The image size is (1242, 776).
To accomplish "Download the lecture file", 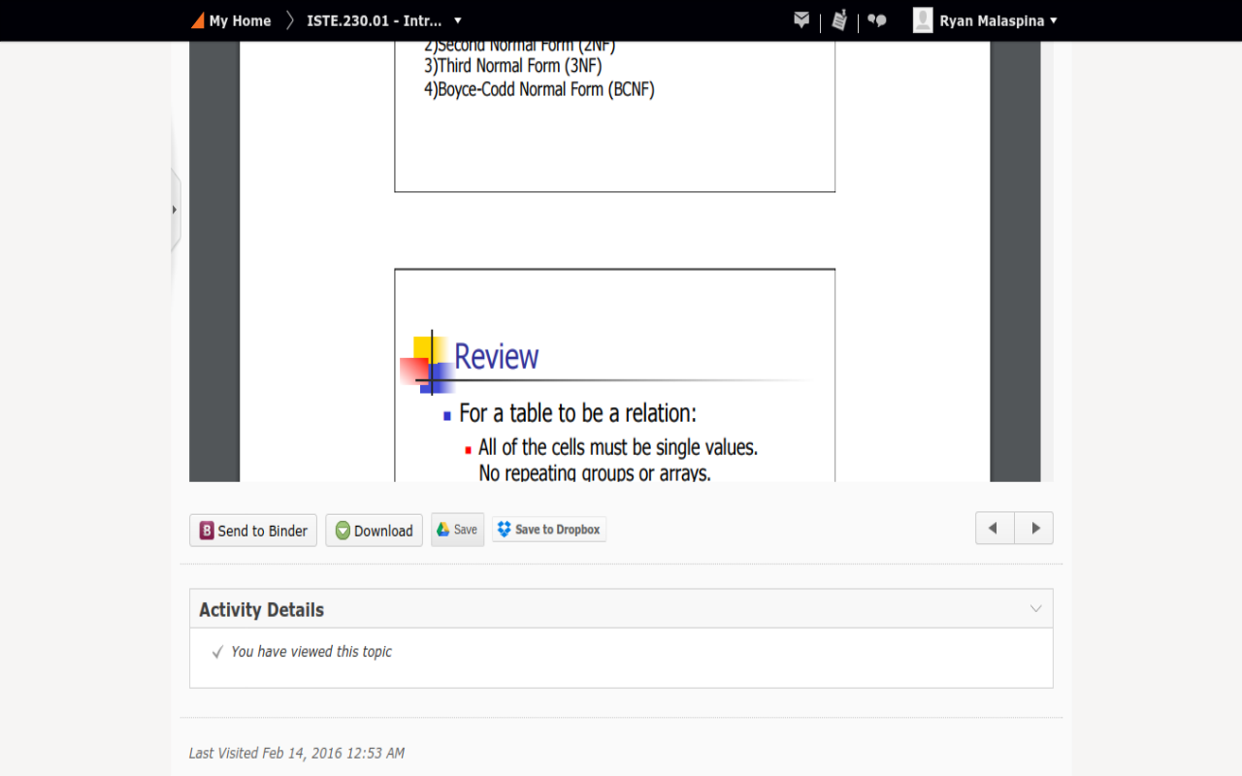I will tap(374, 531).
